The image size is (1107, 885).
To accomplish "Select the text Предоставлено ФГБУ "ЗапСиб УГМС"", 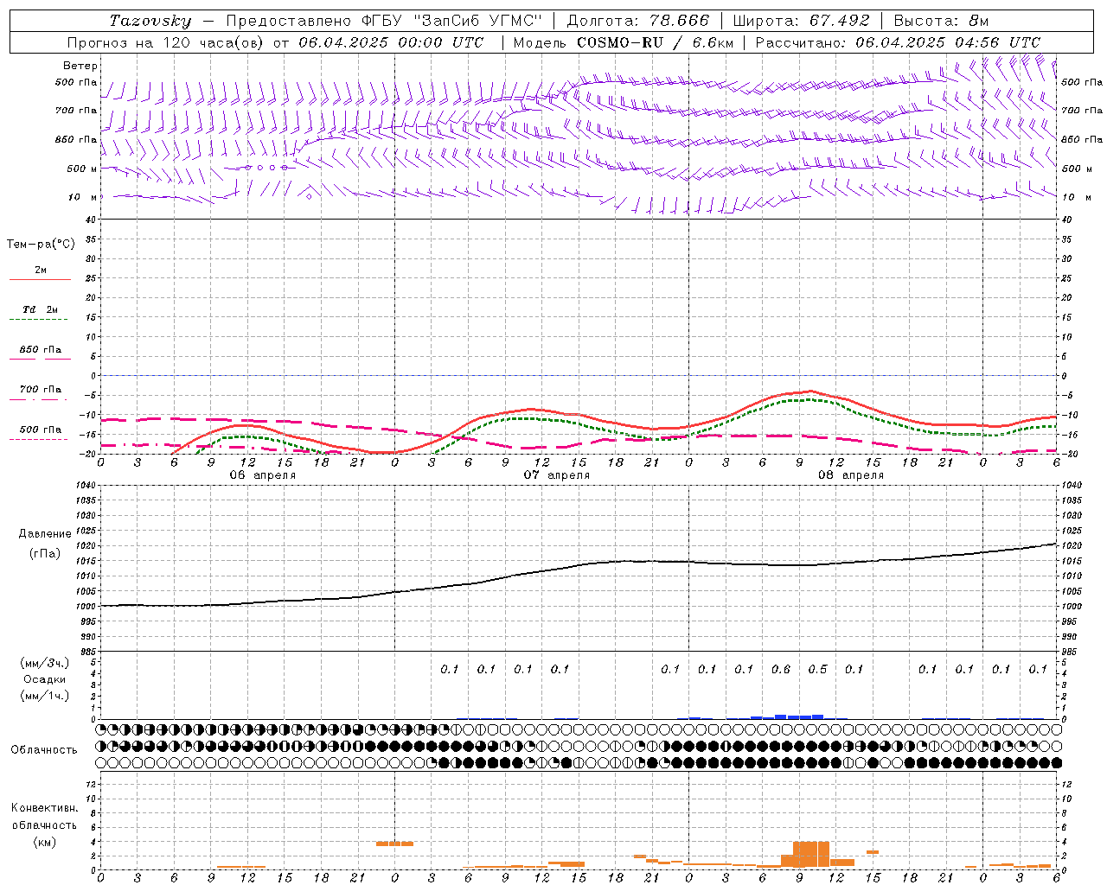I will [x=383, y=21].
